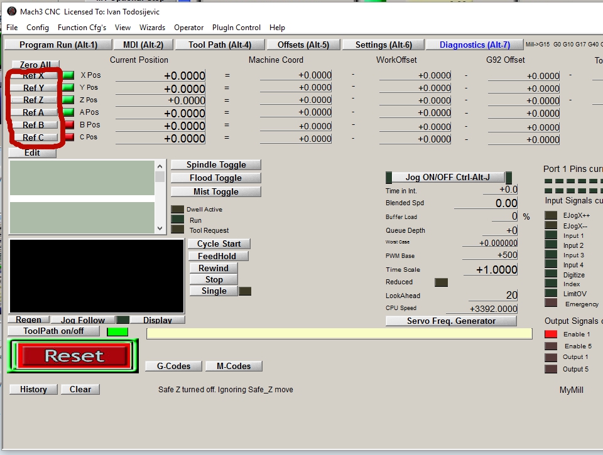The width and height of the screenshot is (603, 455).
Task: Click the X Pos current position field
Action: (160, 75)
